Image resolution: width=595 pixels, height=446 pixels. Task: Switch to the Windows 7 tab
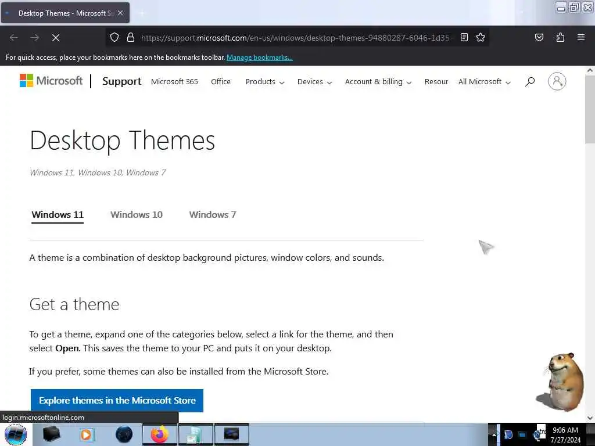coord(213,215)
